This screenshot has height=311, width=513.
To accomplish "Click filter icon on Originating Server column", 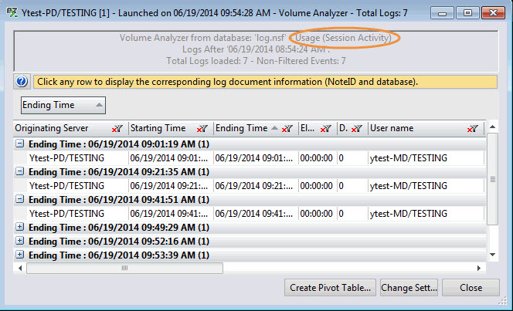I will (x=117, y=129).
